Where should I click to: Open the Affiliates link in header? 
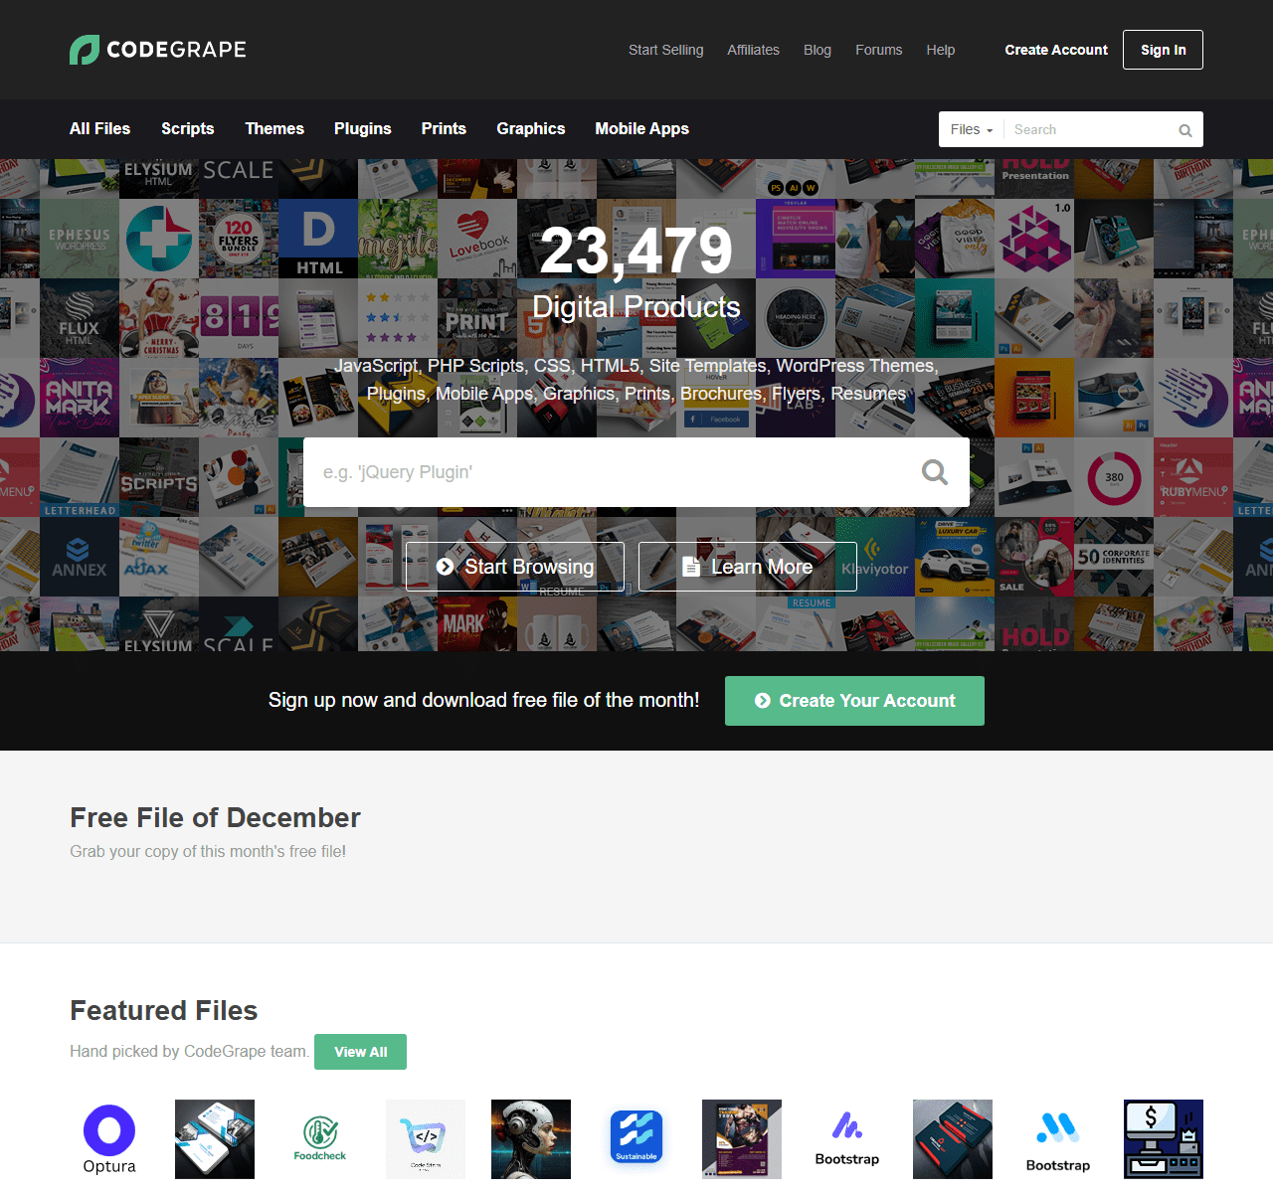[753, 50]
